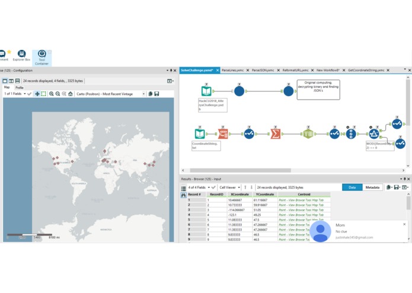Select the Record ID tool on canvas
The width and height of the screenshot is (412, 293).
[x=351, y=134]
